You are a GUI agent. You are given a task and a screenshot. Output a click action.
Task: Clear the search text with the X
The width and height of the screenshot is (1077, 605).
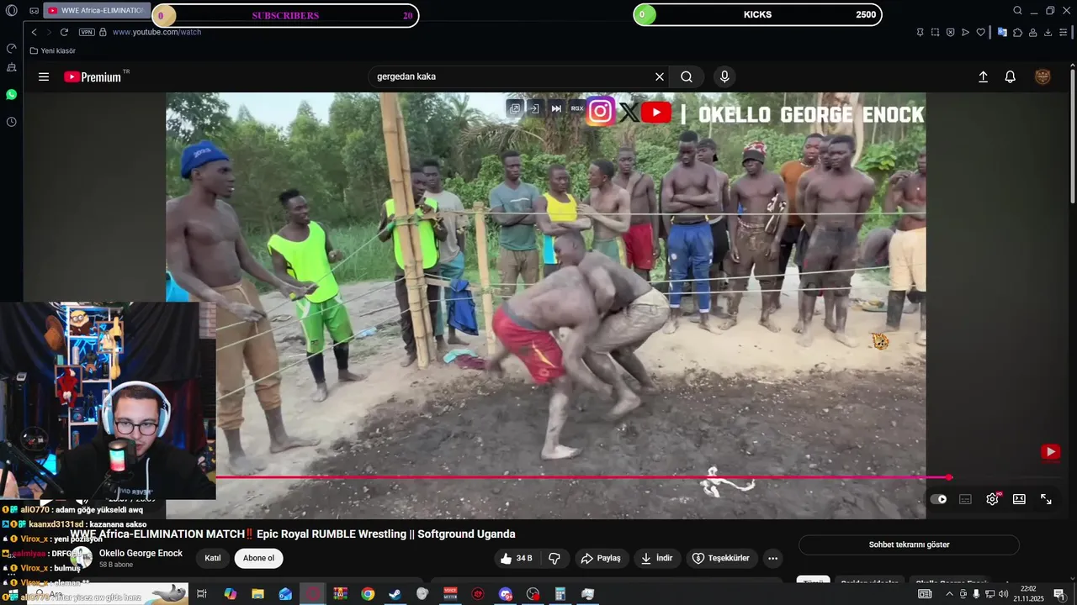tap(660, 76)
